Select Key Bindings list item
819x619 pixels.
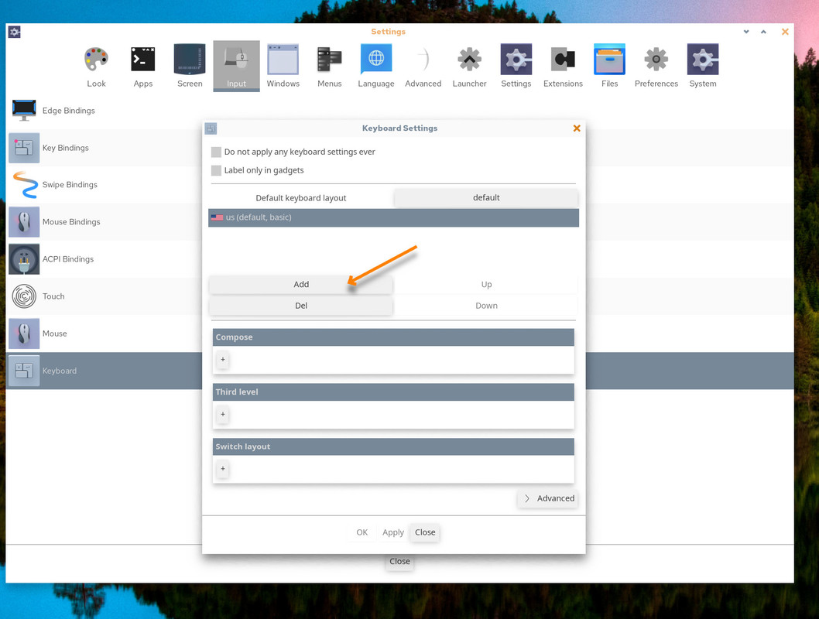pos(105,148)
